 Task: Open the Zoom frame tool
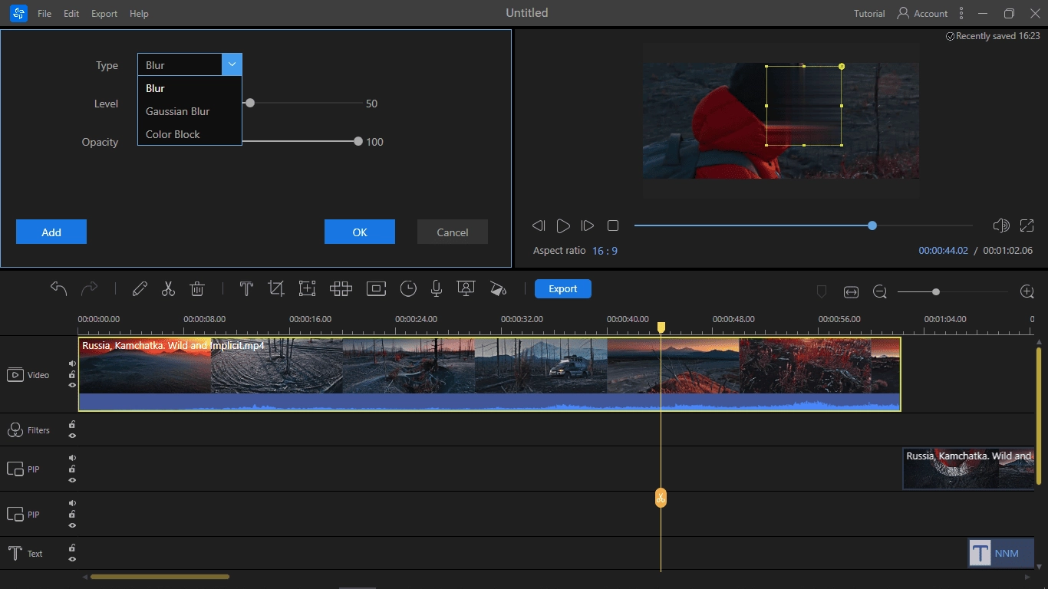tap(307, 288)
